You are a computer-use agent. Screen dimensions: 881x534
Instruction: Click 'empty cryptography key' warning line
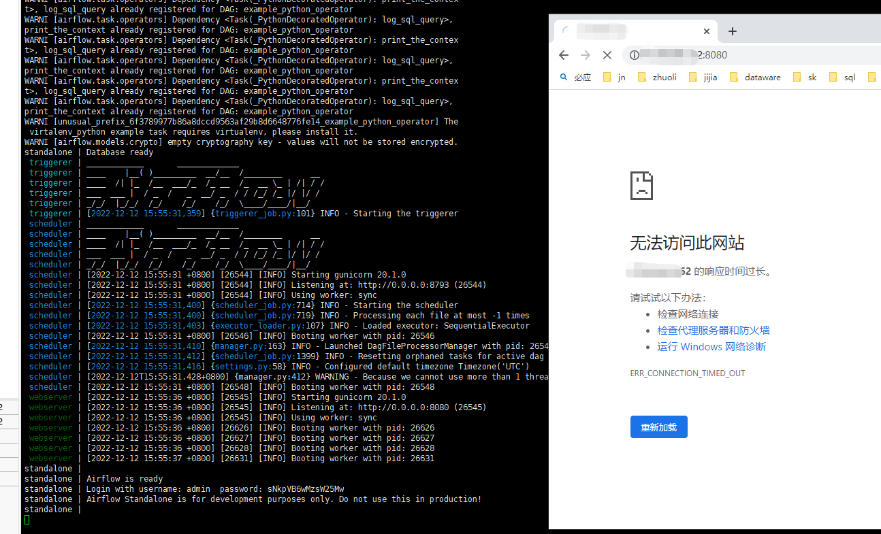click(241, 142)
